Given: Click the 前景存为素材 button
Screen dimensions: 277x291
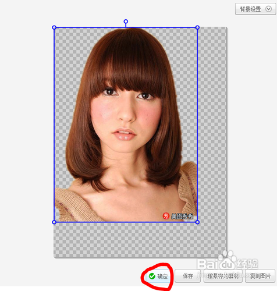Looking at the screenshot, I should [223, 276].
